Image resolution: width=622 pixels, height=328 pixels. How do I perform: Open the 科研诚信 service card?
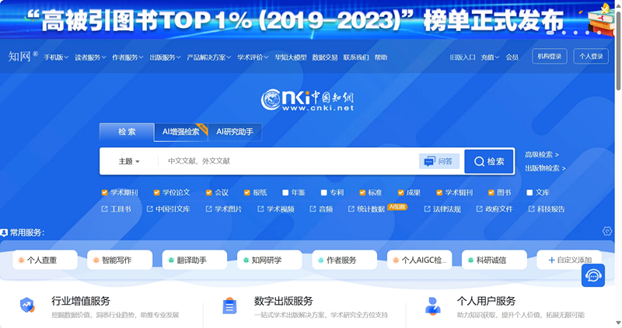coord(494,260)
